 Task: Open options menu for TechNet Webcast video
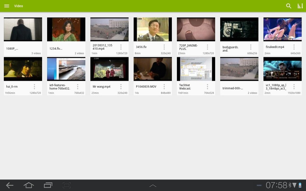(x=208, y=87)
